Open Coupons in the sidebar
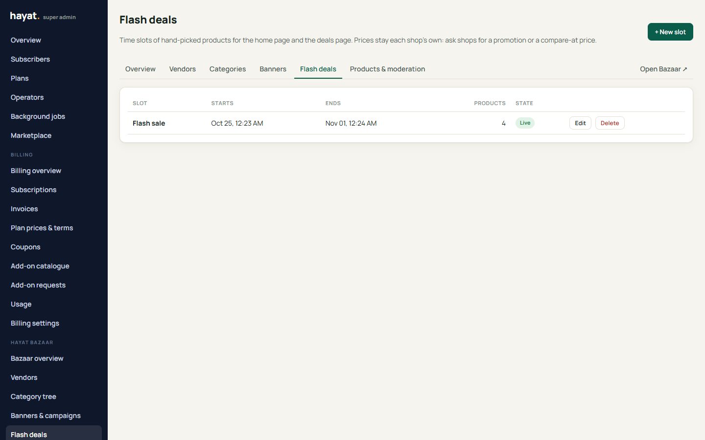705x440 pixels. pyautogui.click(x=25, y=247)
